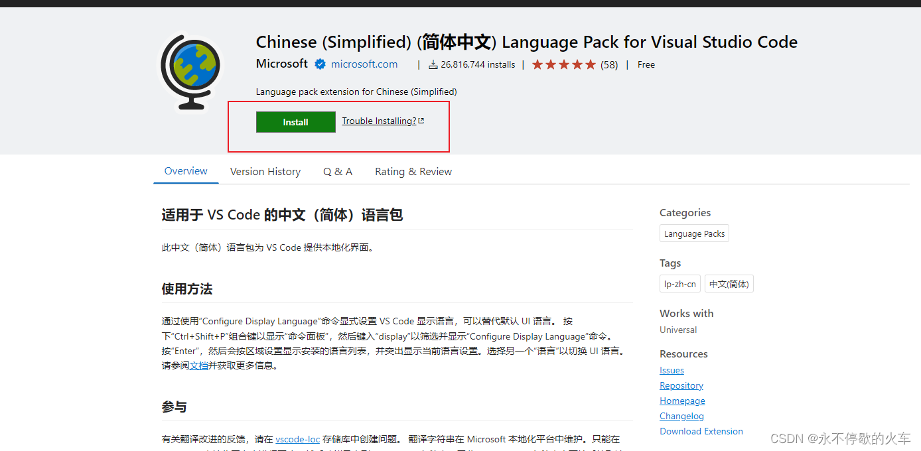
Task: Click the 中文(简体) tag
Action: tap(729, 284)
